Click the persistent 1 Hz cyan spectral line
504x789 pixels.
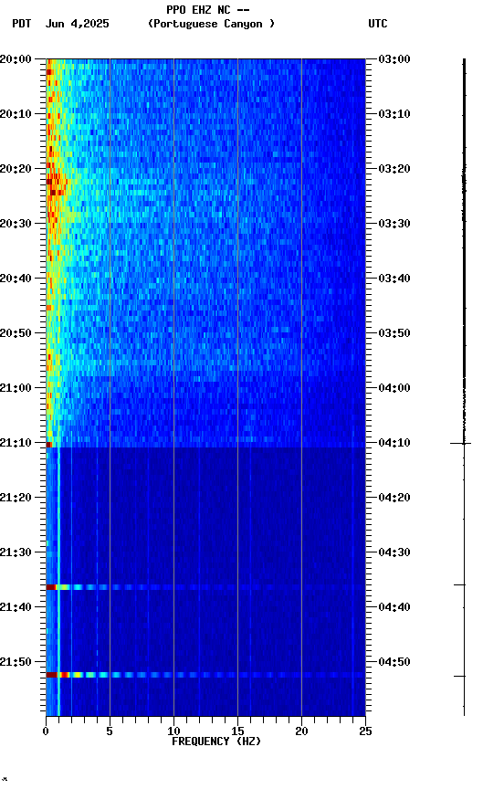coord(58,581)
